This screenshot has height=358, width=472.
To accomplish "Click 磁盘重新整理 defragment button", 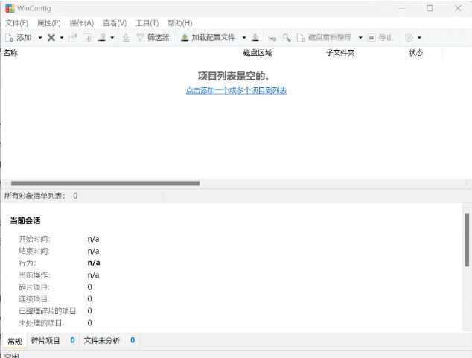I will (324, 38).
